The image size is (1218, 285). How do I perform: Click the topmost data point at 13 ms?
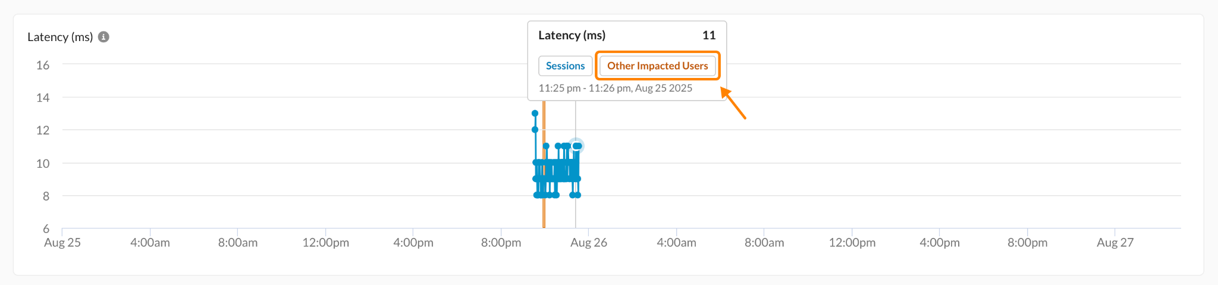point(535,113)
